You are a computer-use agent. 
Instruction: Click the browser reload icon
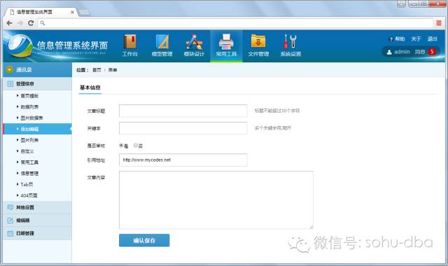pos(31,23)
